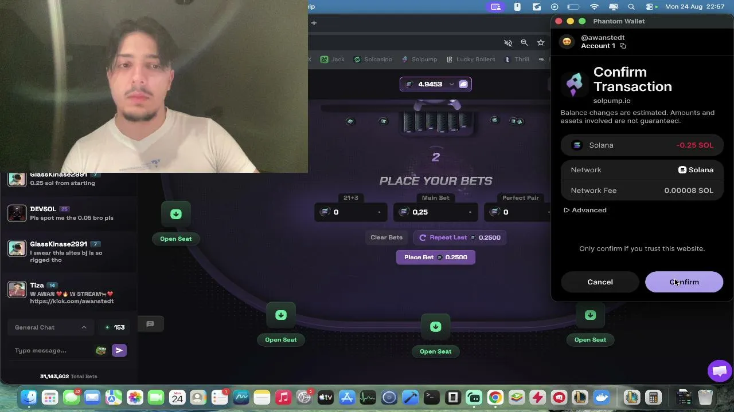Open Calculator from the dock
Screen dimensions: 734x412
click(653, 397)
